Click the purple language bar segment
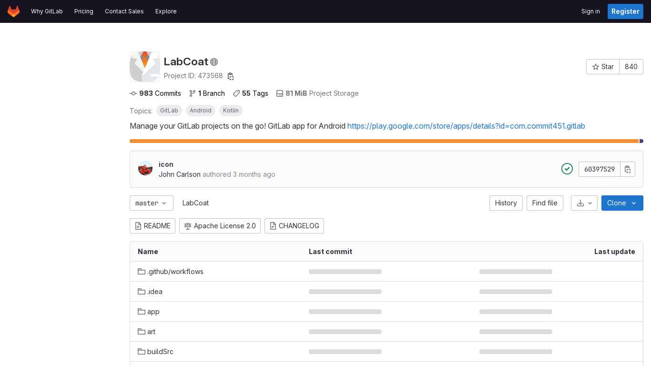Viewport: 651px width, 366px height. coord(641,141)
